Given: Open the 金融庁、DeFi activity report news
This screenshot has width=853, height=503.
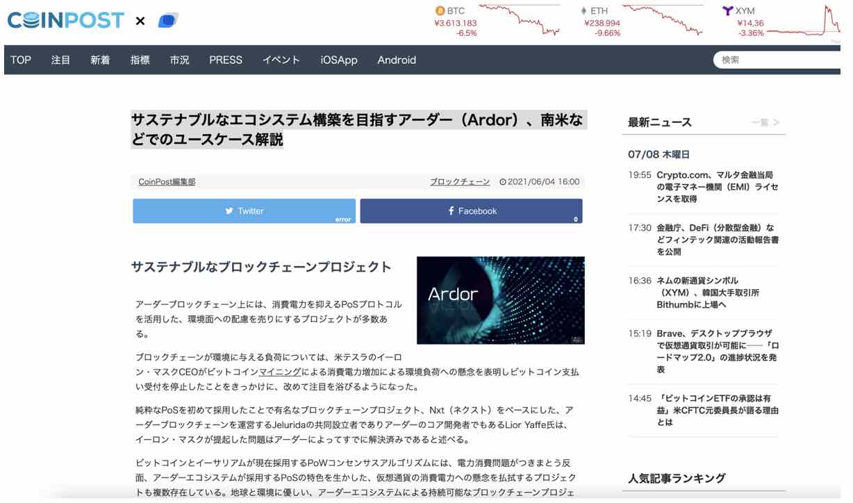Looking at the screenshot, I should pyautogui.click(x=718, y=240).
